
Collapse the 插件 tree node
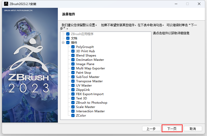[x=63, y=43]
